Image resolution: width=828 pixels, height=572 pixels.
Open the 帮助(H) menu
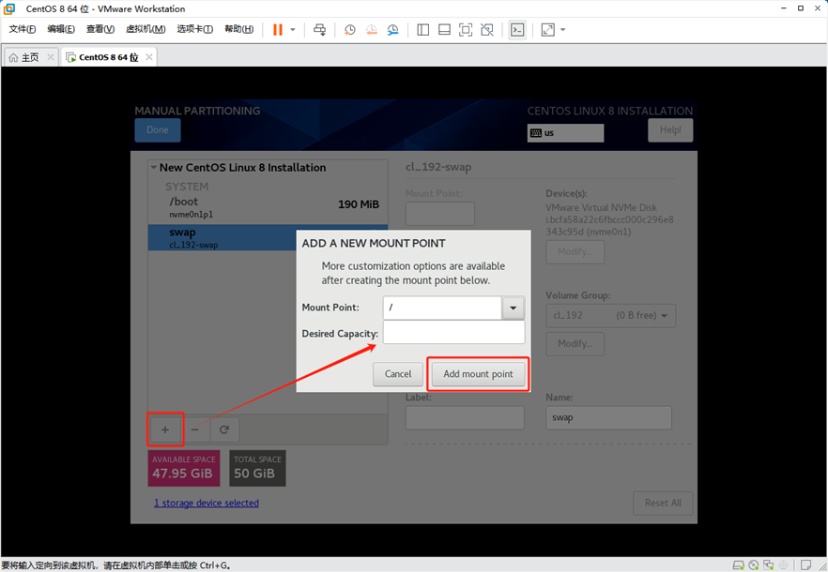click(238, 29)
